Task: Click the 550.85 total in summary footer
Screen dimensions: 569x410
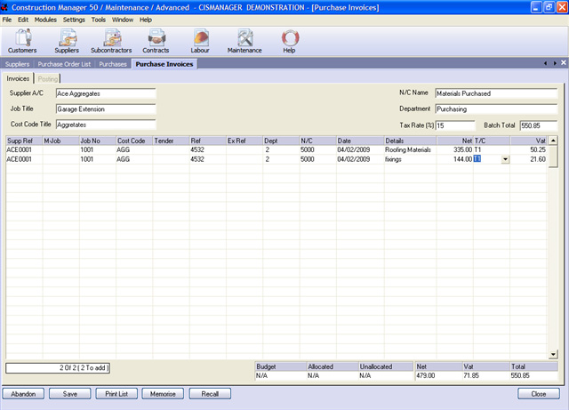Action: point(533,375)
